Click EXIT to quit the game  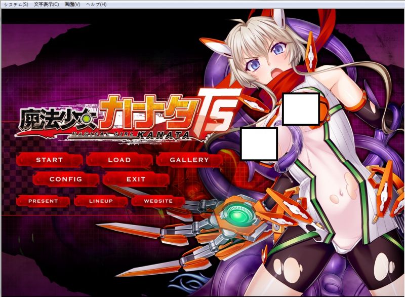pyautogui.click(x=136, y=179)
